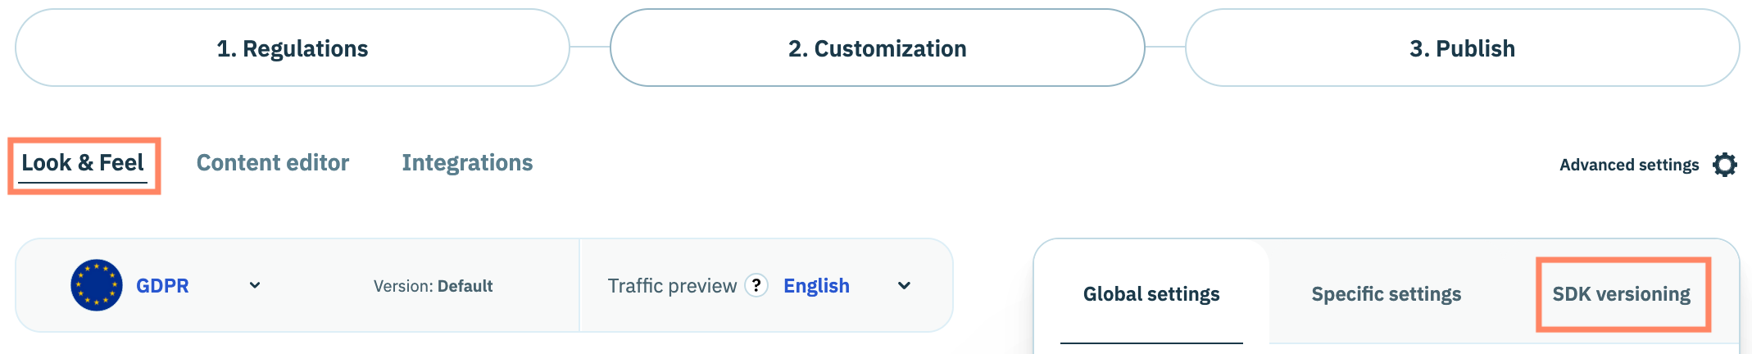Select step 2. Customization
Screen dimensions: 1752x354
click(x=877, y=48)
